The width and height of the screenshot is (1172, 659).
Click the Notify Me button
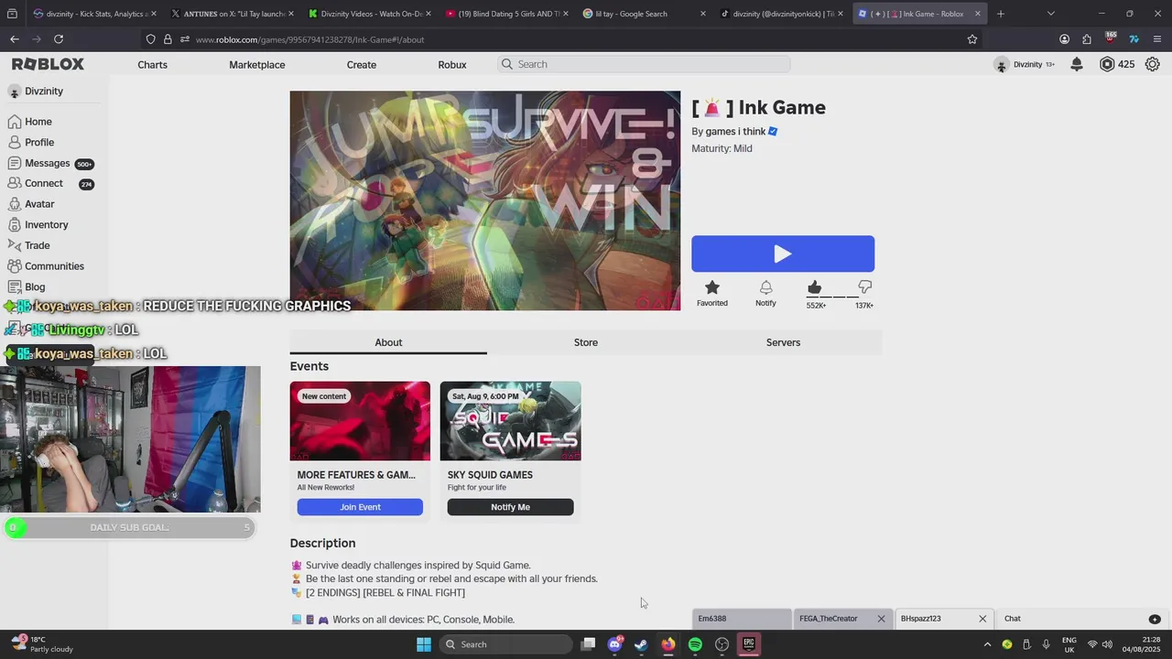click(x=510, y=507)
